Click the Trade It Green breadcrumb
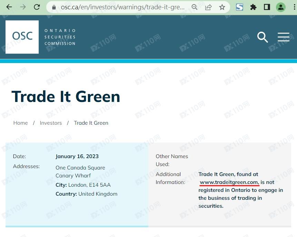The width and height of the screenshot is (297, 237). click(x=91, y=123)
